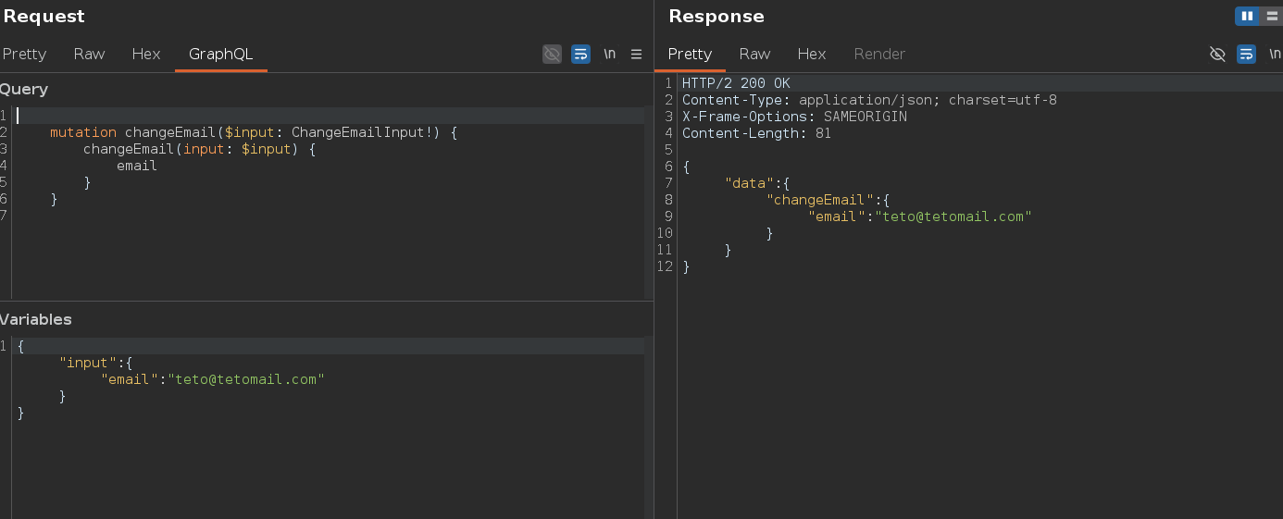Click the 'mutation' keyword in query
Screen dimensions: 1283x519
coord(83,132)
